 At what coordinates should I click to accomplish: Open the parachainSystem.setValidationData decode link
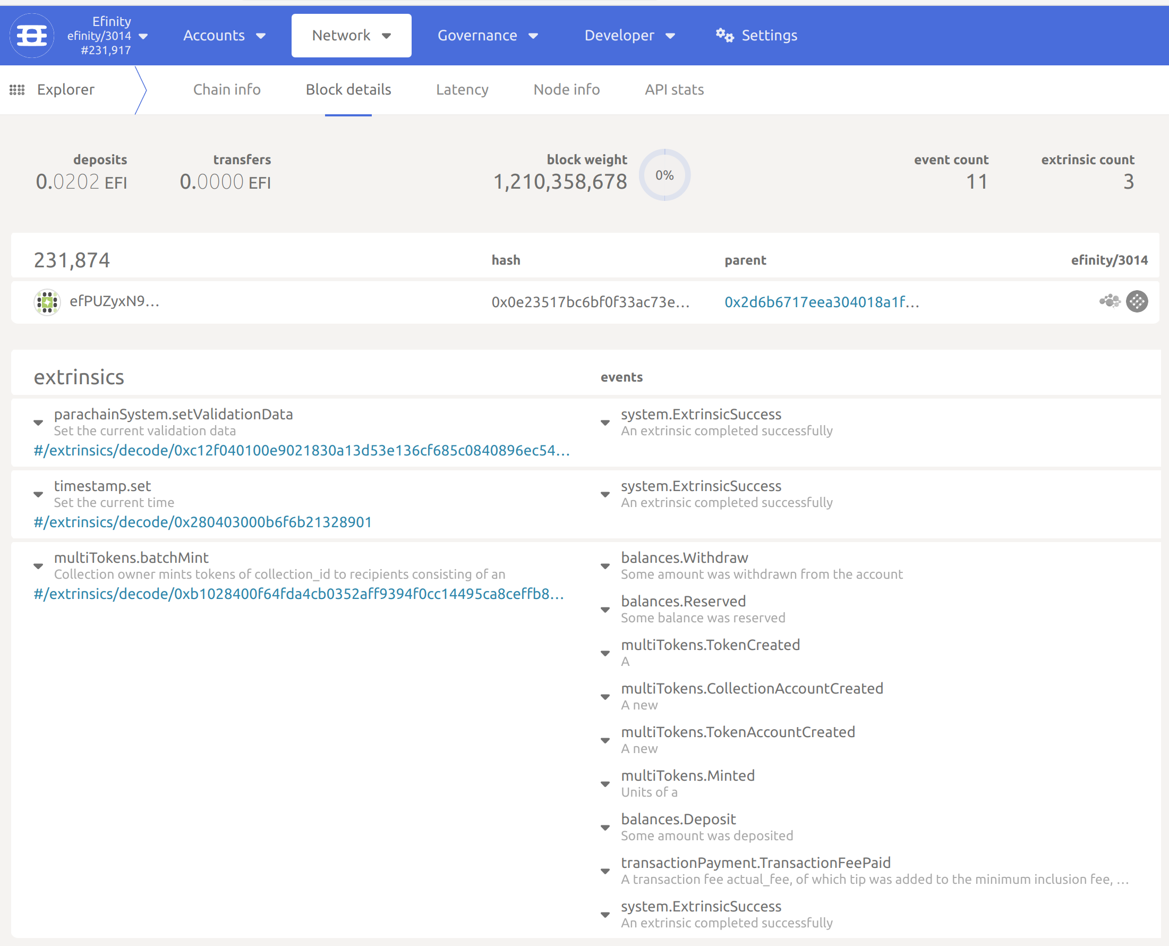[x=302, y=451]
